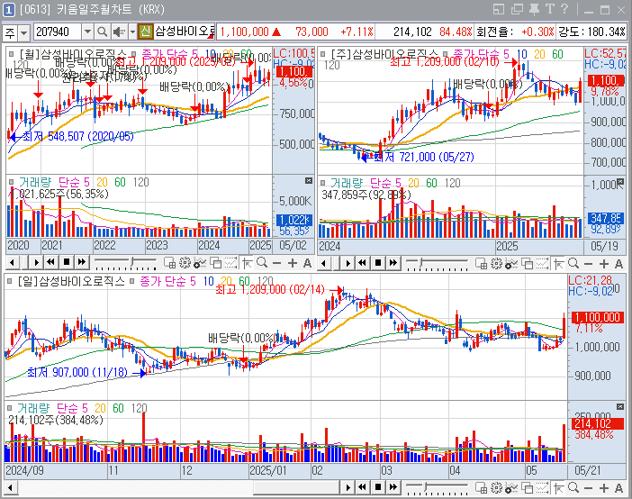The width and height of the screenshot is (632, 499).
Task: Toggle the square marker before [주]삼성바이오로직스
Action: pos(323,54)
